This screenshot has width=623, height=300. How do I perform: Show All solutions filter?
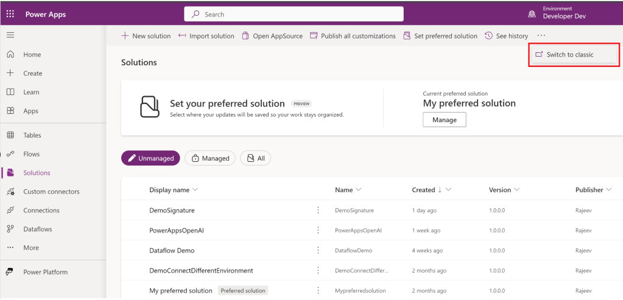pos(255,158)
